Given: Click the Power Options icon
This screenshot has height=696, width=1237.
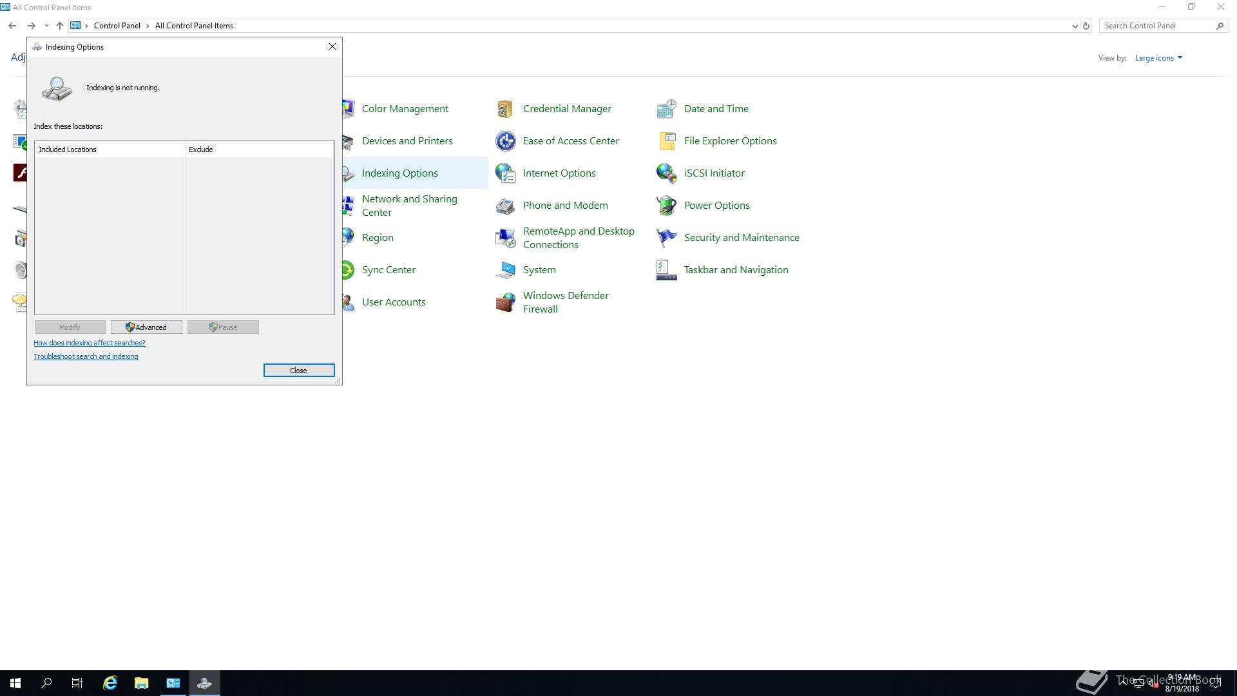Looking at the screenshot, I should pos(666,206).
